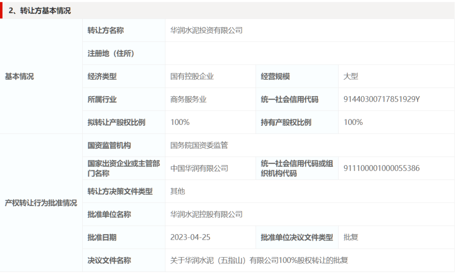The image size is (458, 274).
Task: Select the 产权转让行为批准情况 row group label
Action: click(x=41, y=203)
